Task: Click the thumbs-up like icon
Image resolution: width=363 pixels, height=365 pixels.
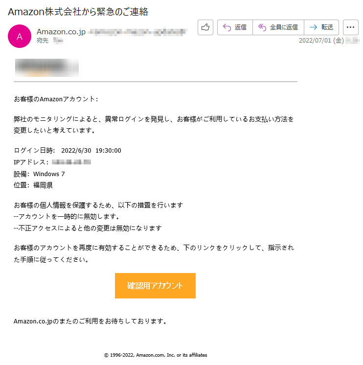Action: pyautogui.click(x=205, y=27)
